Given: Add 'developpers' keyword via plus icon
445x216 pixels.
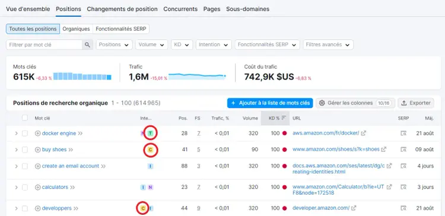Looking at the screenshot, I should [x=38, y=208].
